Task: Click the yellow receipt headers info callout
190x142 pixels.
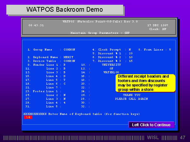Action: 145,83
